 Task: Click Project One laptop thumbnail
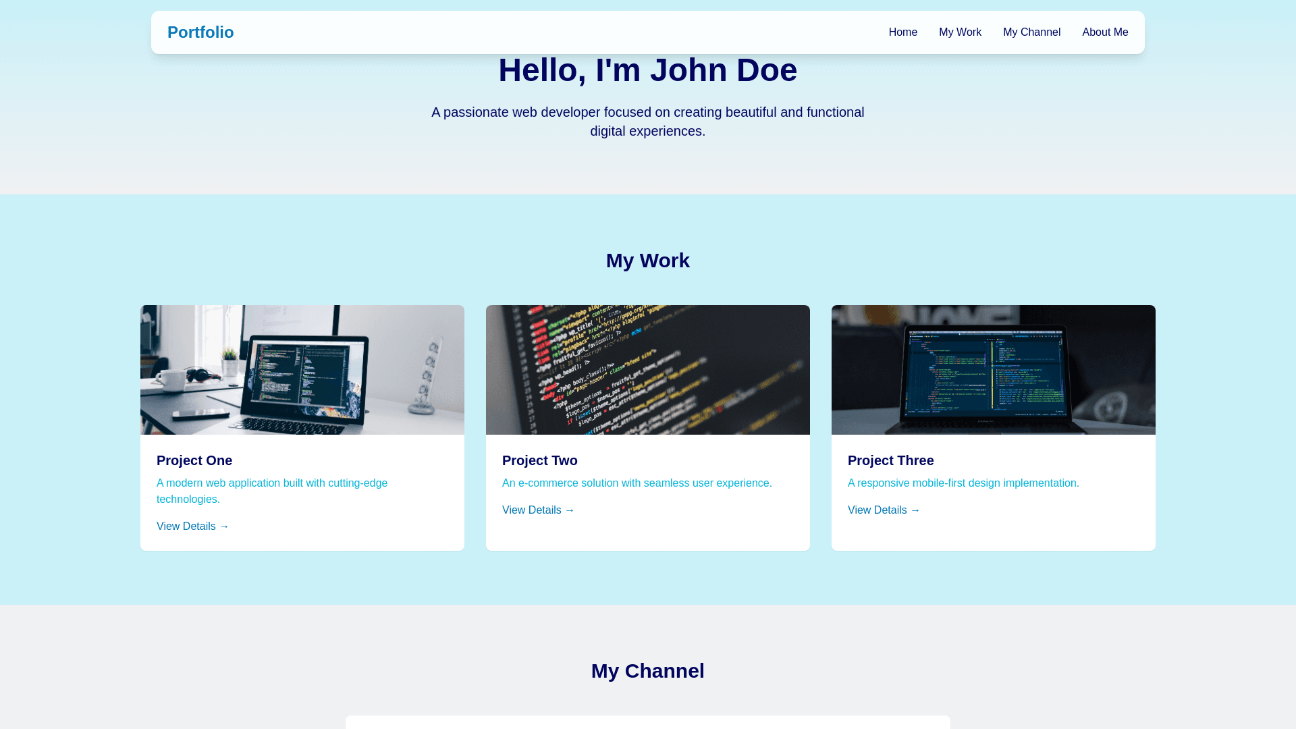click(x=302, y=370)
